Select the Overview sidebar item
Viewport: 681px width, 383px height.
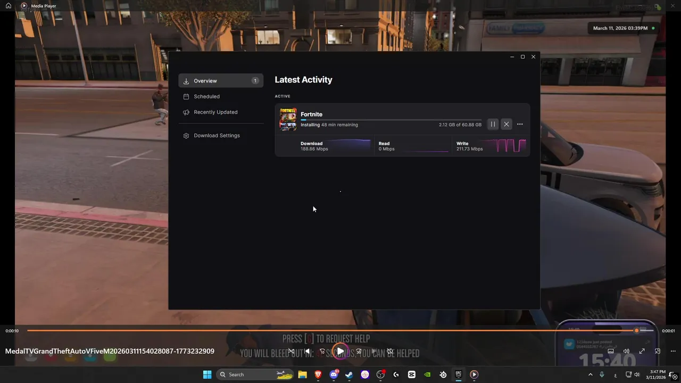tap(221, 81)
